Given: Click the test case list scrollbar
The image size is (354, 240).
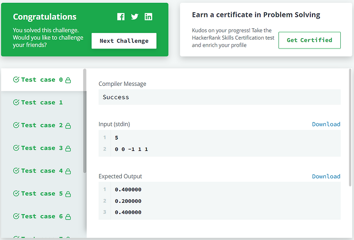Looking at the screenshot, I should point(84,121).
